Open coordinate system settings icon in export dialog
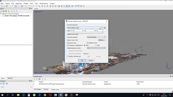 pyautogui.click(x=105, y=28)
